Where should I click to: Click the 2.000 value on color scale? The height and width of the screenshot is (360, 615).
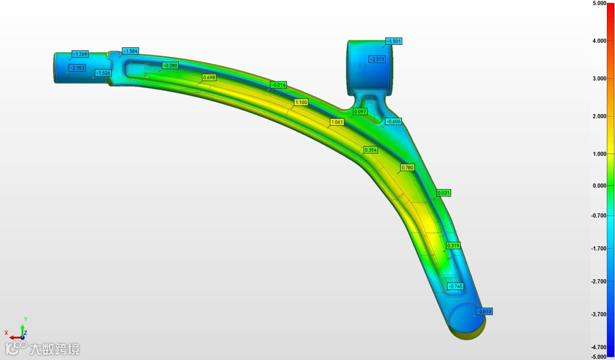(x=599, y=116)
